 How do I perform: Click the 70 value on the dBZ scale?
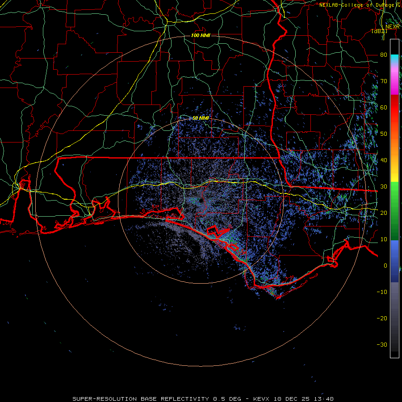point(384,81)
